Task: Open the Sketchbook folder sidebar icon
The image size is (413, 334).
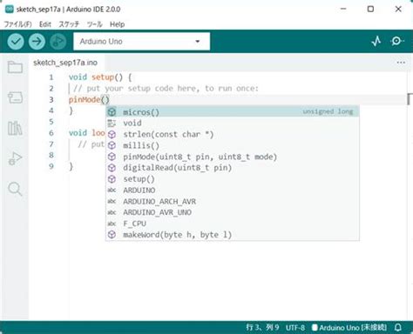Action: tap(15, 67)
